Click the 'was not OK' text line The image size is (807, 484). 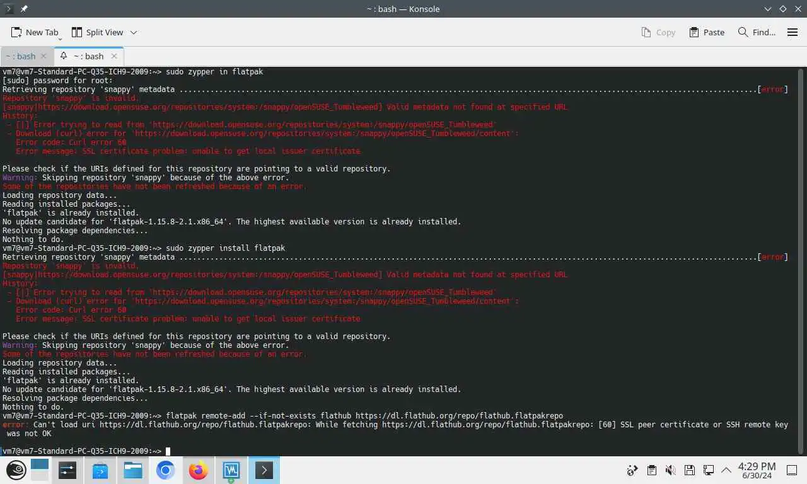(x=29, y=434)
